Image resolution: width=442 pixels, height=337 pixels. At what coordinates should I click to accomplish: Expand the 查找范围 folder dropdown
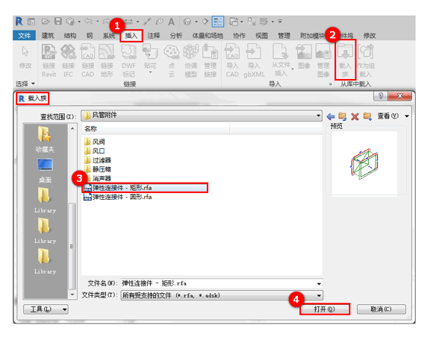[x=318, y=116]
